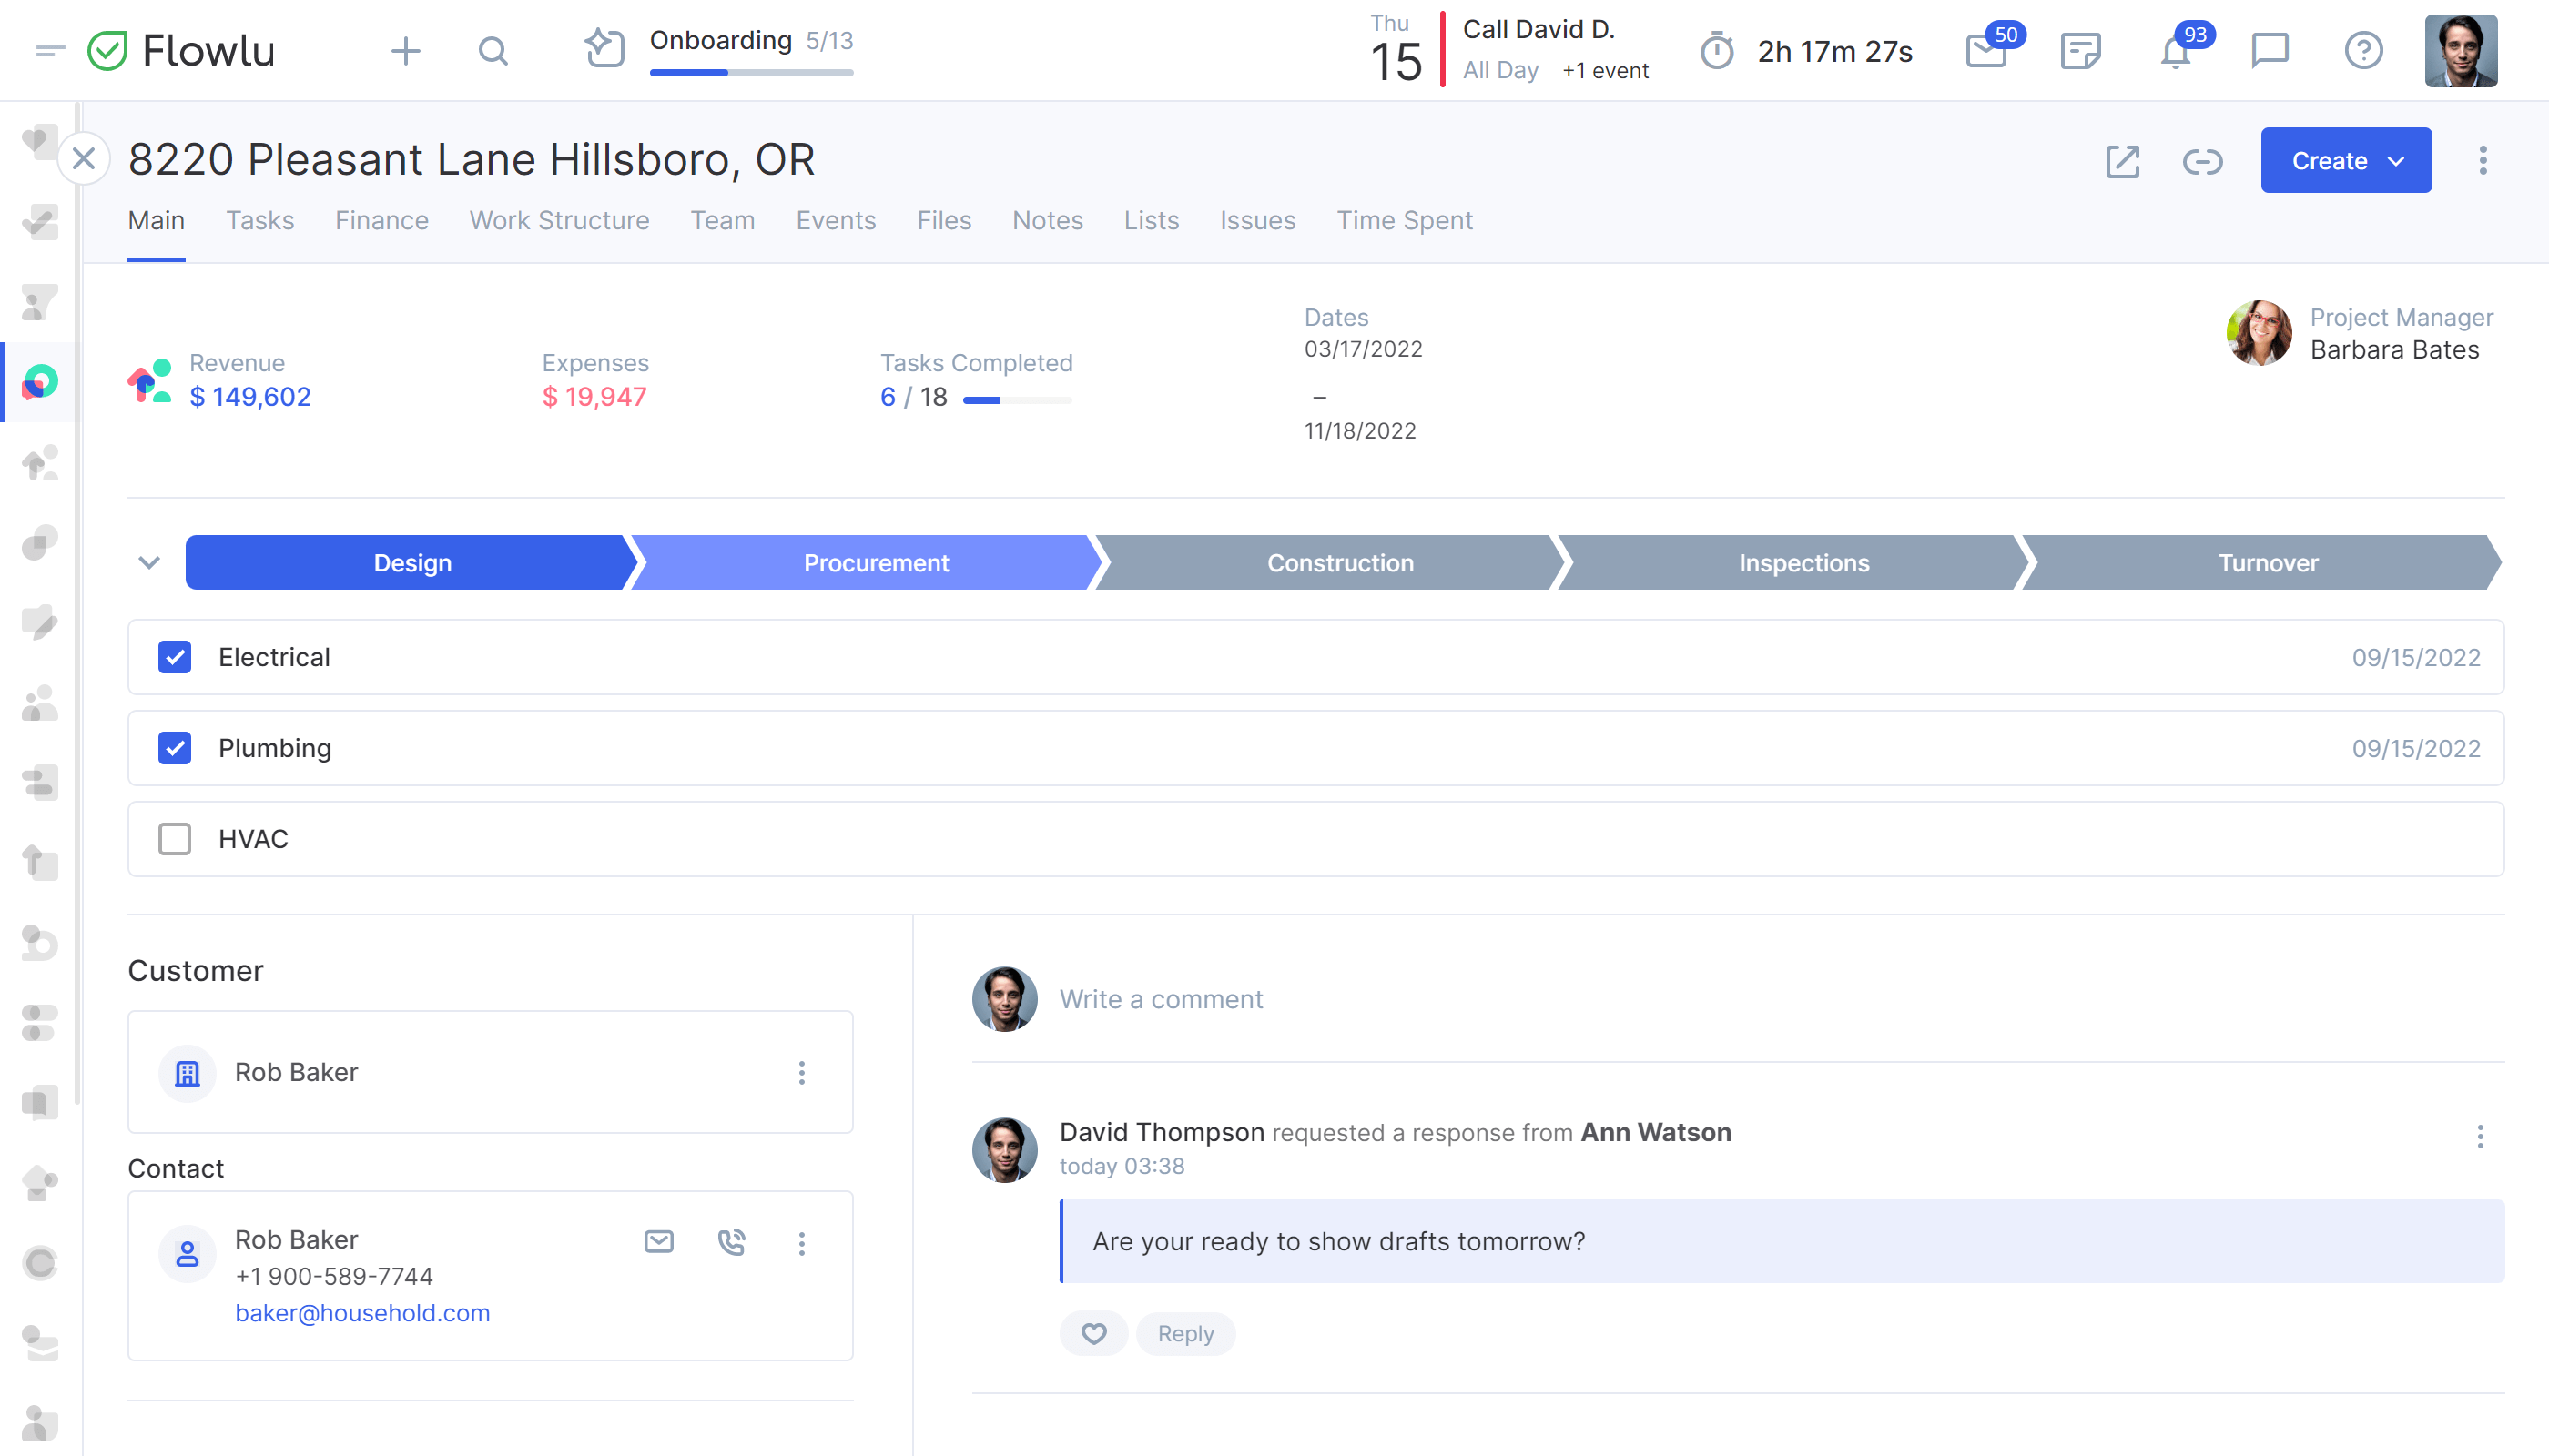Click the plus icon to add new item
2549x1456 pixels.
(x=406, y=51)
